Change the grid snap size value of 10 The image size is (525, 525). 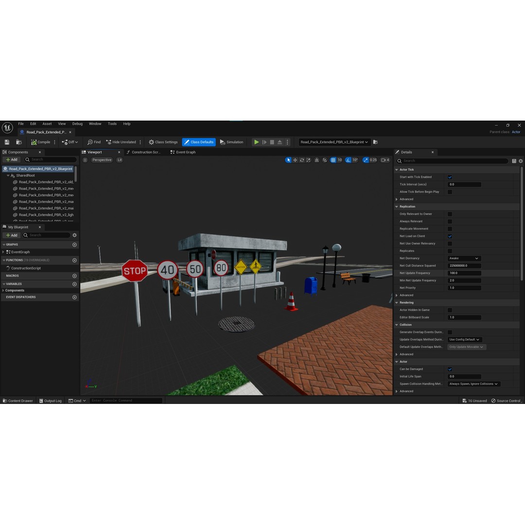point(339,160)
